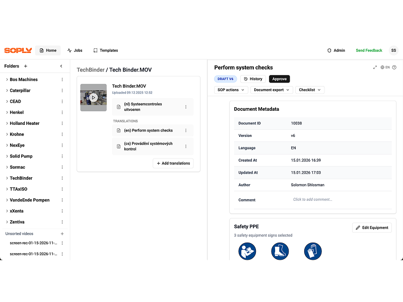
Task: Collapse the Folders sidebar panel
Action: coord(61,66)
